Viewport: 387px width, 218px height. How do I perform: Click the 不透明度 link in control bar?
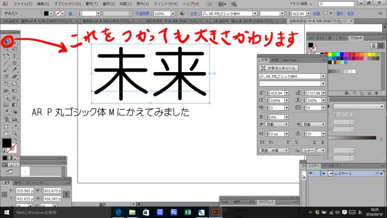coord(143,13)
